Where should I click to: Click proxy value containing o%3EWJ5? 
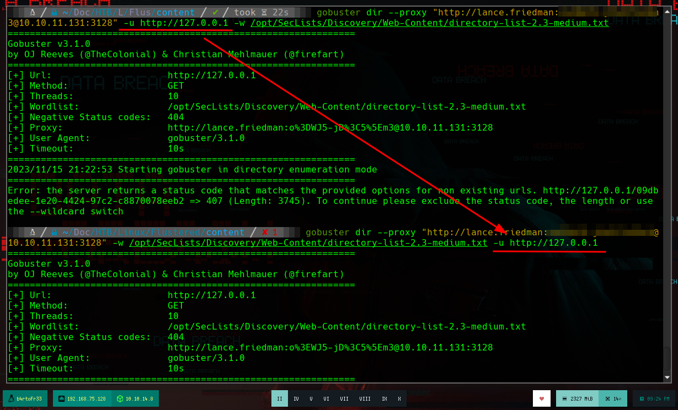(x=330, y=347)
